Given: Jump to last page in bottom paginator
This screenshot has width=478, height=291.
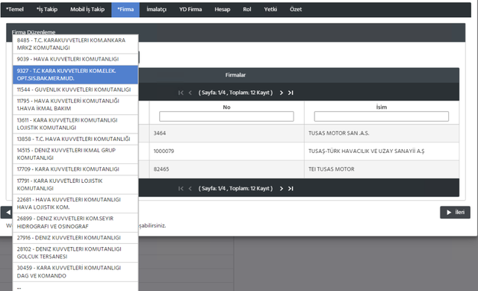Looking at the screenshot, I should (x=291, y=189).
